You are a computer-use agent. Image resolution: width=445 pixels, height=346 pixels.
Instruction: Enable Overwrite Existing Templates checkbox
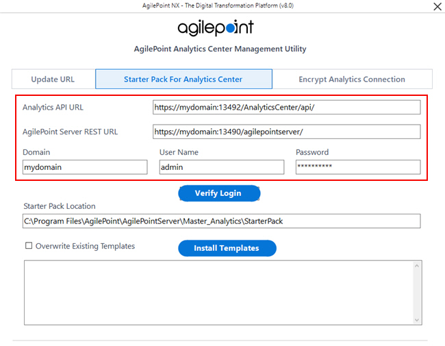pos(29,245)
